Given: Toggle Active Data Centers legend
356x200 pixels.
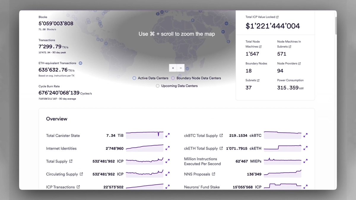Looking at the screenshot, I should tap(150, 78).
